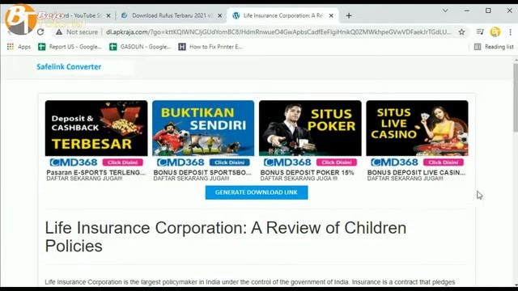
Task: Click the Not secure warning icon
Action: (x=59, y=32)
